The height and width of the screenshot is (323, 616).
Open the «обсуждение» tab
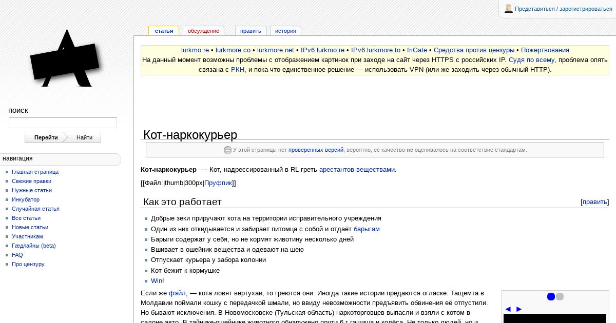coord(203,31)
